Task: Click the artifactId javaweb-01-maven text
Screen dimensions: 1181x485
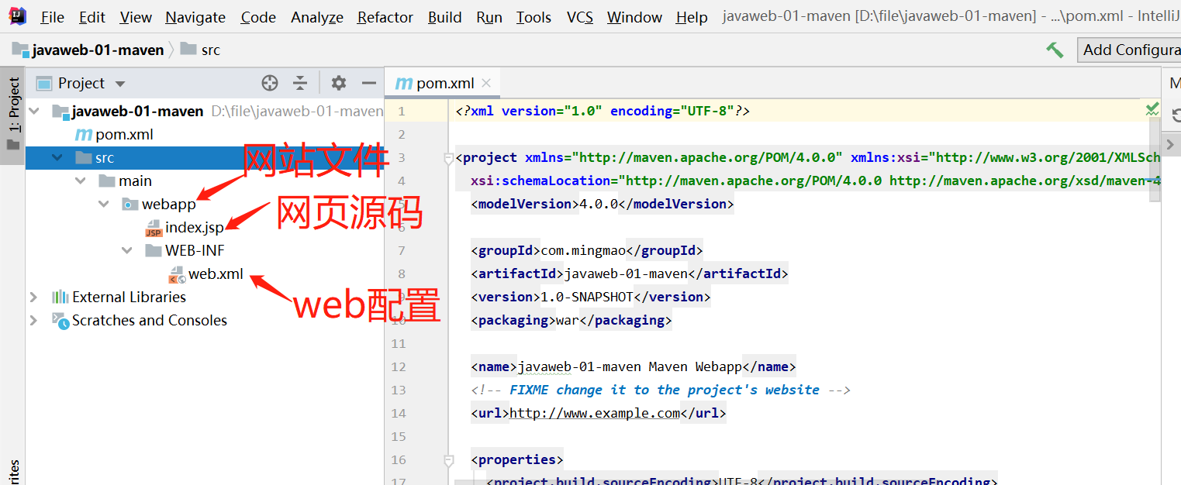Action: click(626, 274)
